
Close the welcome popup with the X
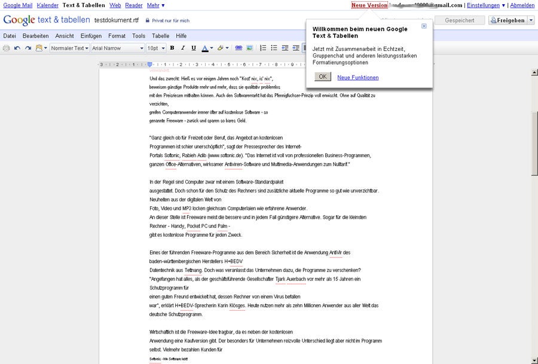(x=424, y=26)
